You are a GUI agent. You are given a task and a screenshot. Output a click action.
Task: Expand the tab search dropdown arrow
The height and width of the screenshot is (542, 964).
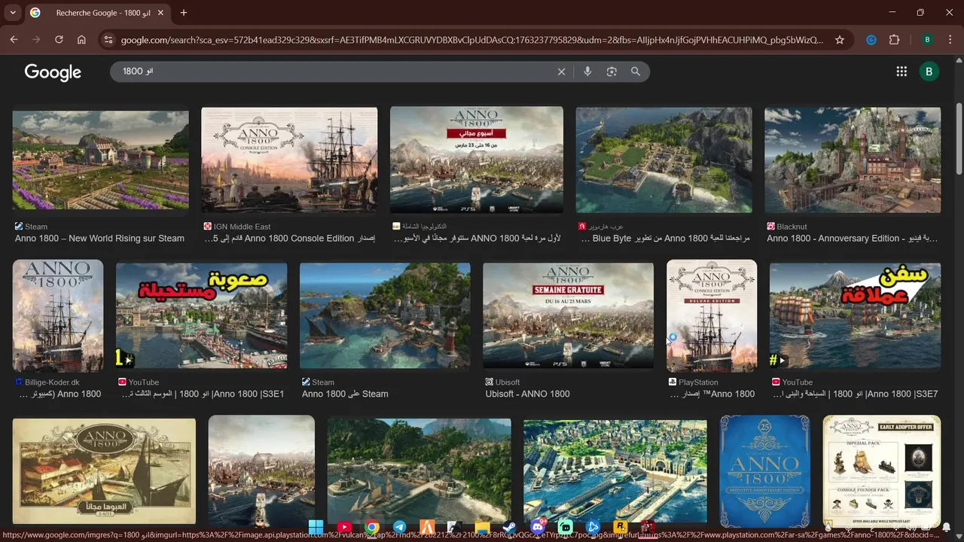pos(13,13)
